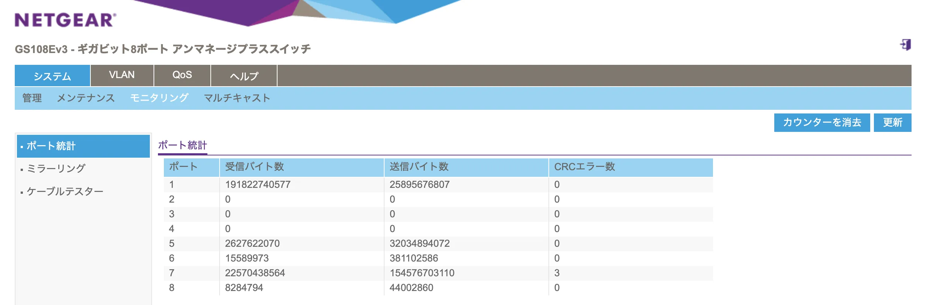Click port 7's CRC error count value
This screenshot has height=305, width=930.
click(x=557, y=273)
